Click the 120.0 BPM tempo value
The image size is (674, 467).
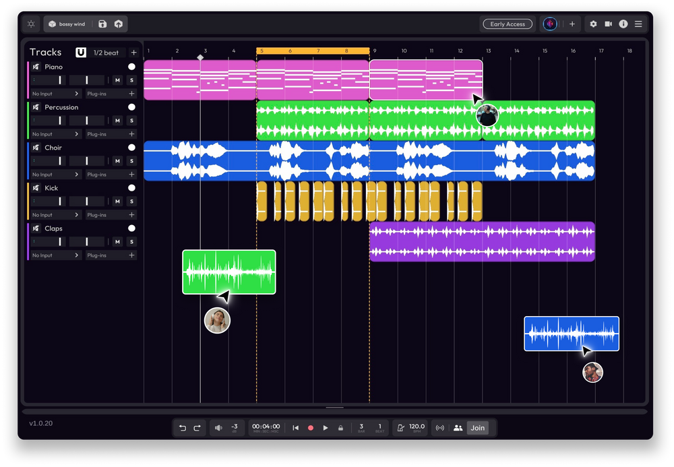coord(417,427)
